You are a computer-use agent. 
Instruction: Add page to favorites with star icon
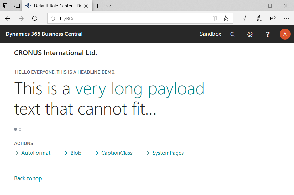pyautogui.click(x=226, y=19)
